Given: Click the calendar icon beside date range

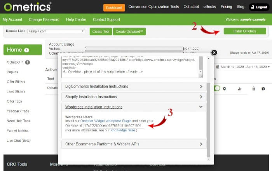Looking at the screenshot, I should (218, 67).
